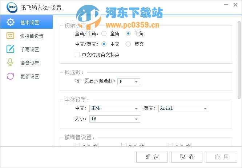Click the pen icon for 手写设置

[10, 49]
